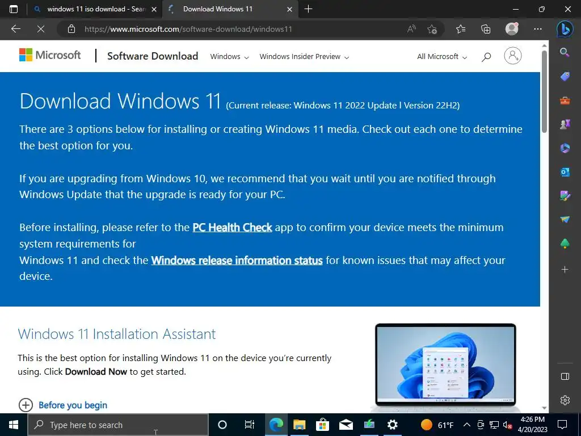Open the Windows Start menu
The image size is (581, 436).
[x=14, y=425]
